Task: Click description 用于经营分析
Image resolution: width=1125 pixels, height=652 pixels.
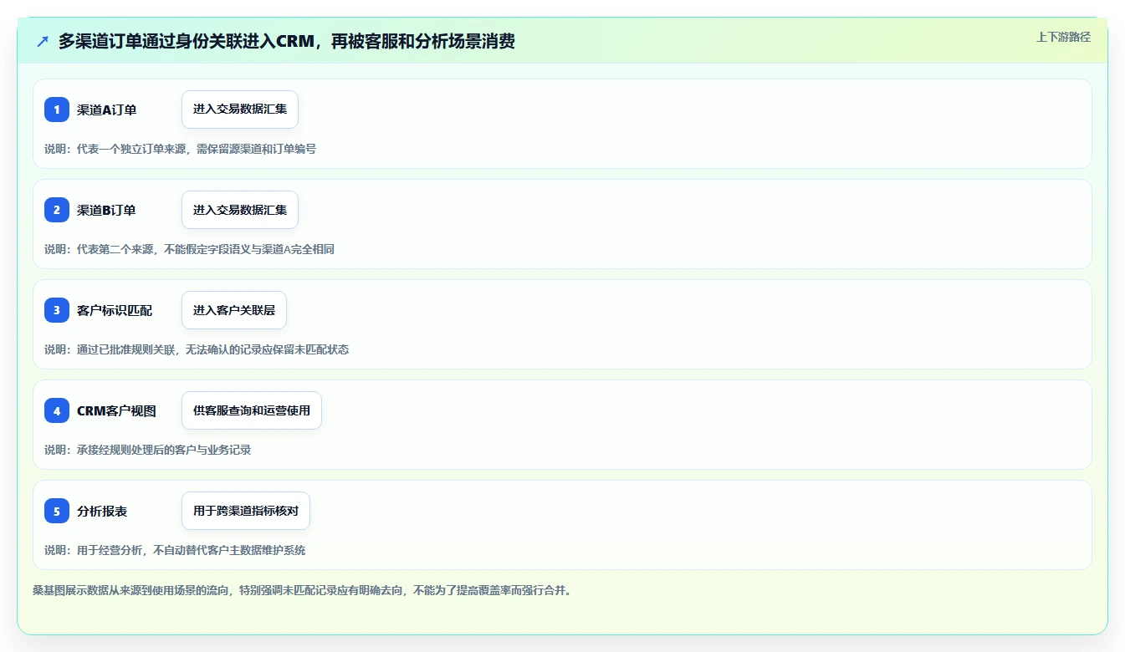Action: pyautogui.click(x=175, y=550)
